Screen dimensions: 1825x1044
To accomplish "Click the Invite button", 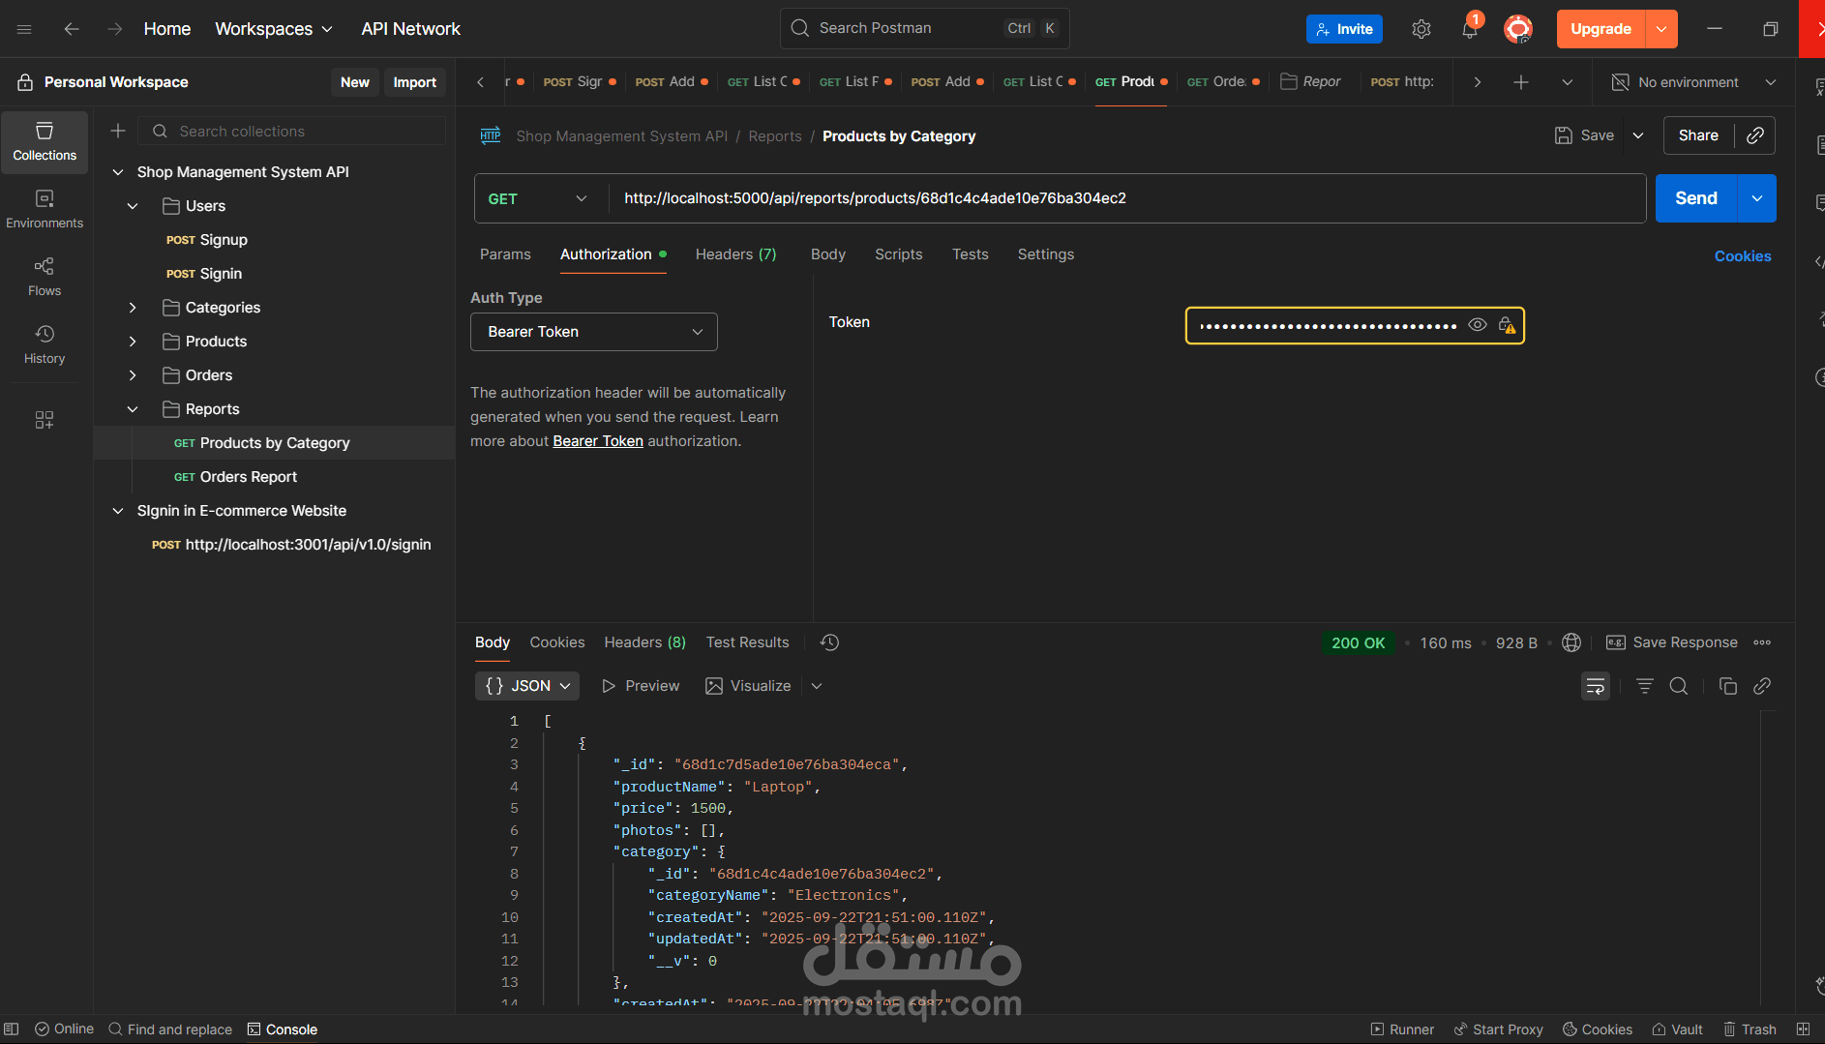I will pos(1344,29).
